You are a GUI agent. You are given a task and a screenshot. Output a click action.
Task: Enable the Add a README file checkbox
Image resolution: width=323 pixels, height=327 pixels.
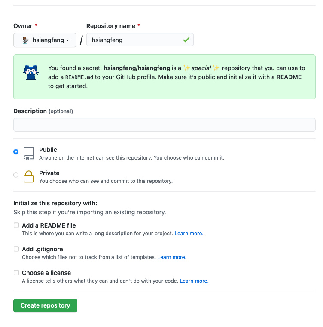point(16,225)
